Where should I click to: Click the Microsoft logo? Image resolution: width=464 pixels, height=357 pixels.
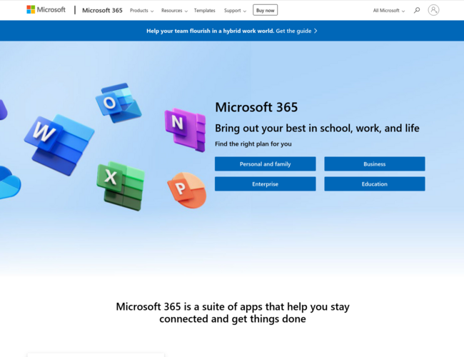(x=46, y=10)
